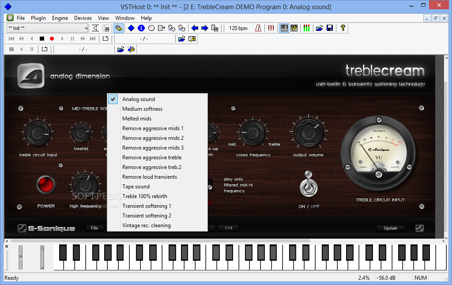Click rewind to start in MIDI player
This screenshot has width=452, height=285.
click(11, 39)
